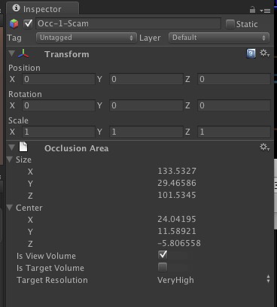The height and width of the screenshot is (307, 277).
Task: Click the Scale X field
Action: coord(59,132)
